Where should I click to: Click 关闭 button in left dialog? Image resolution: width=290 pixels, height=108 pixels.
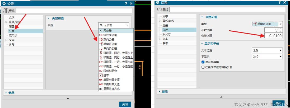pos(125,104)
